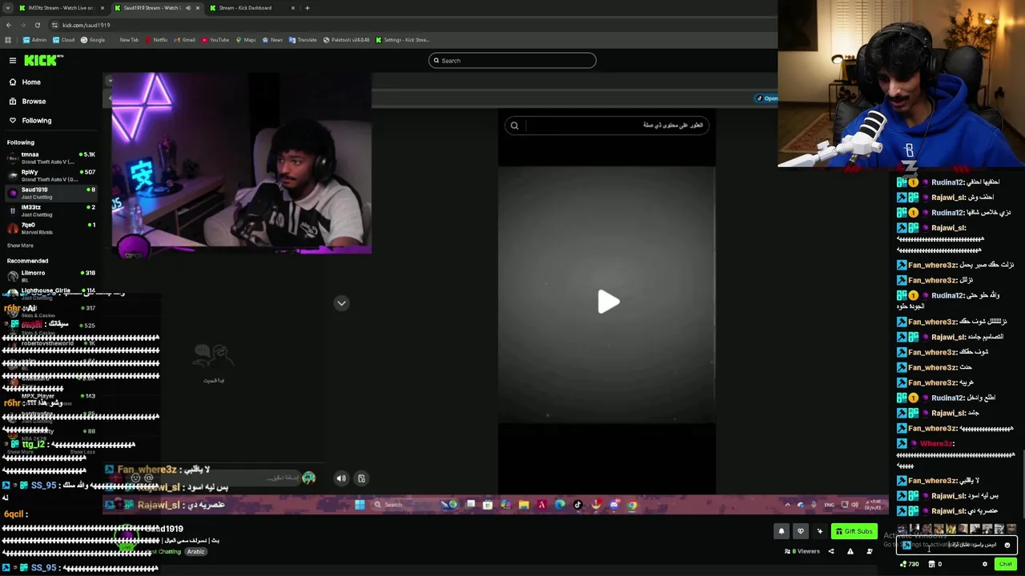1025x576 pixels.
Task: Click the Windows Start button in stream
Action: [360, 505]
